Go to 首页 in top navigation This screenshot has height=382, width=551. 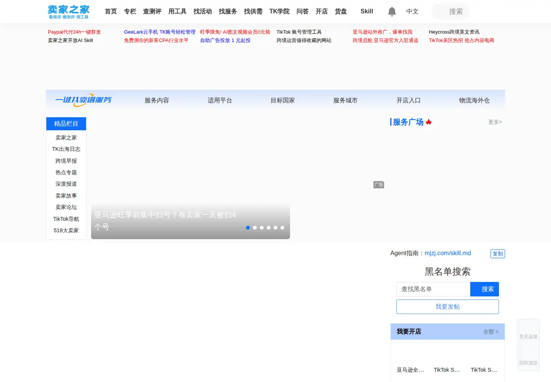pos(111,11)
